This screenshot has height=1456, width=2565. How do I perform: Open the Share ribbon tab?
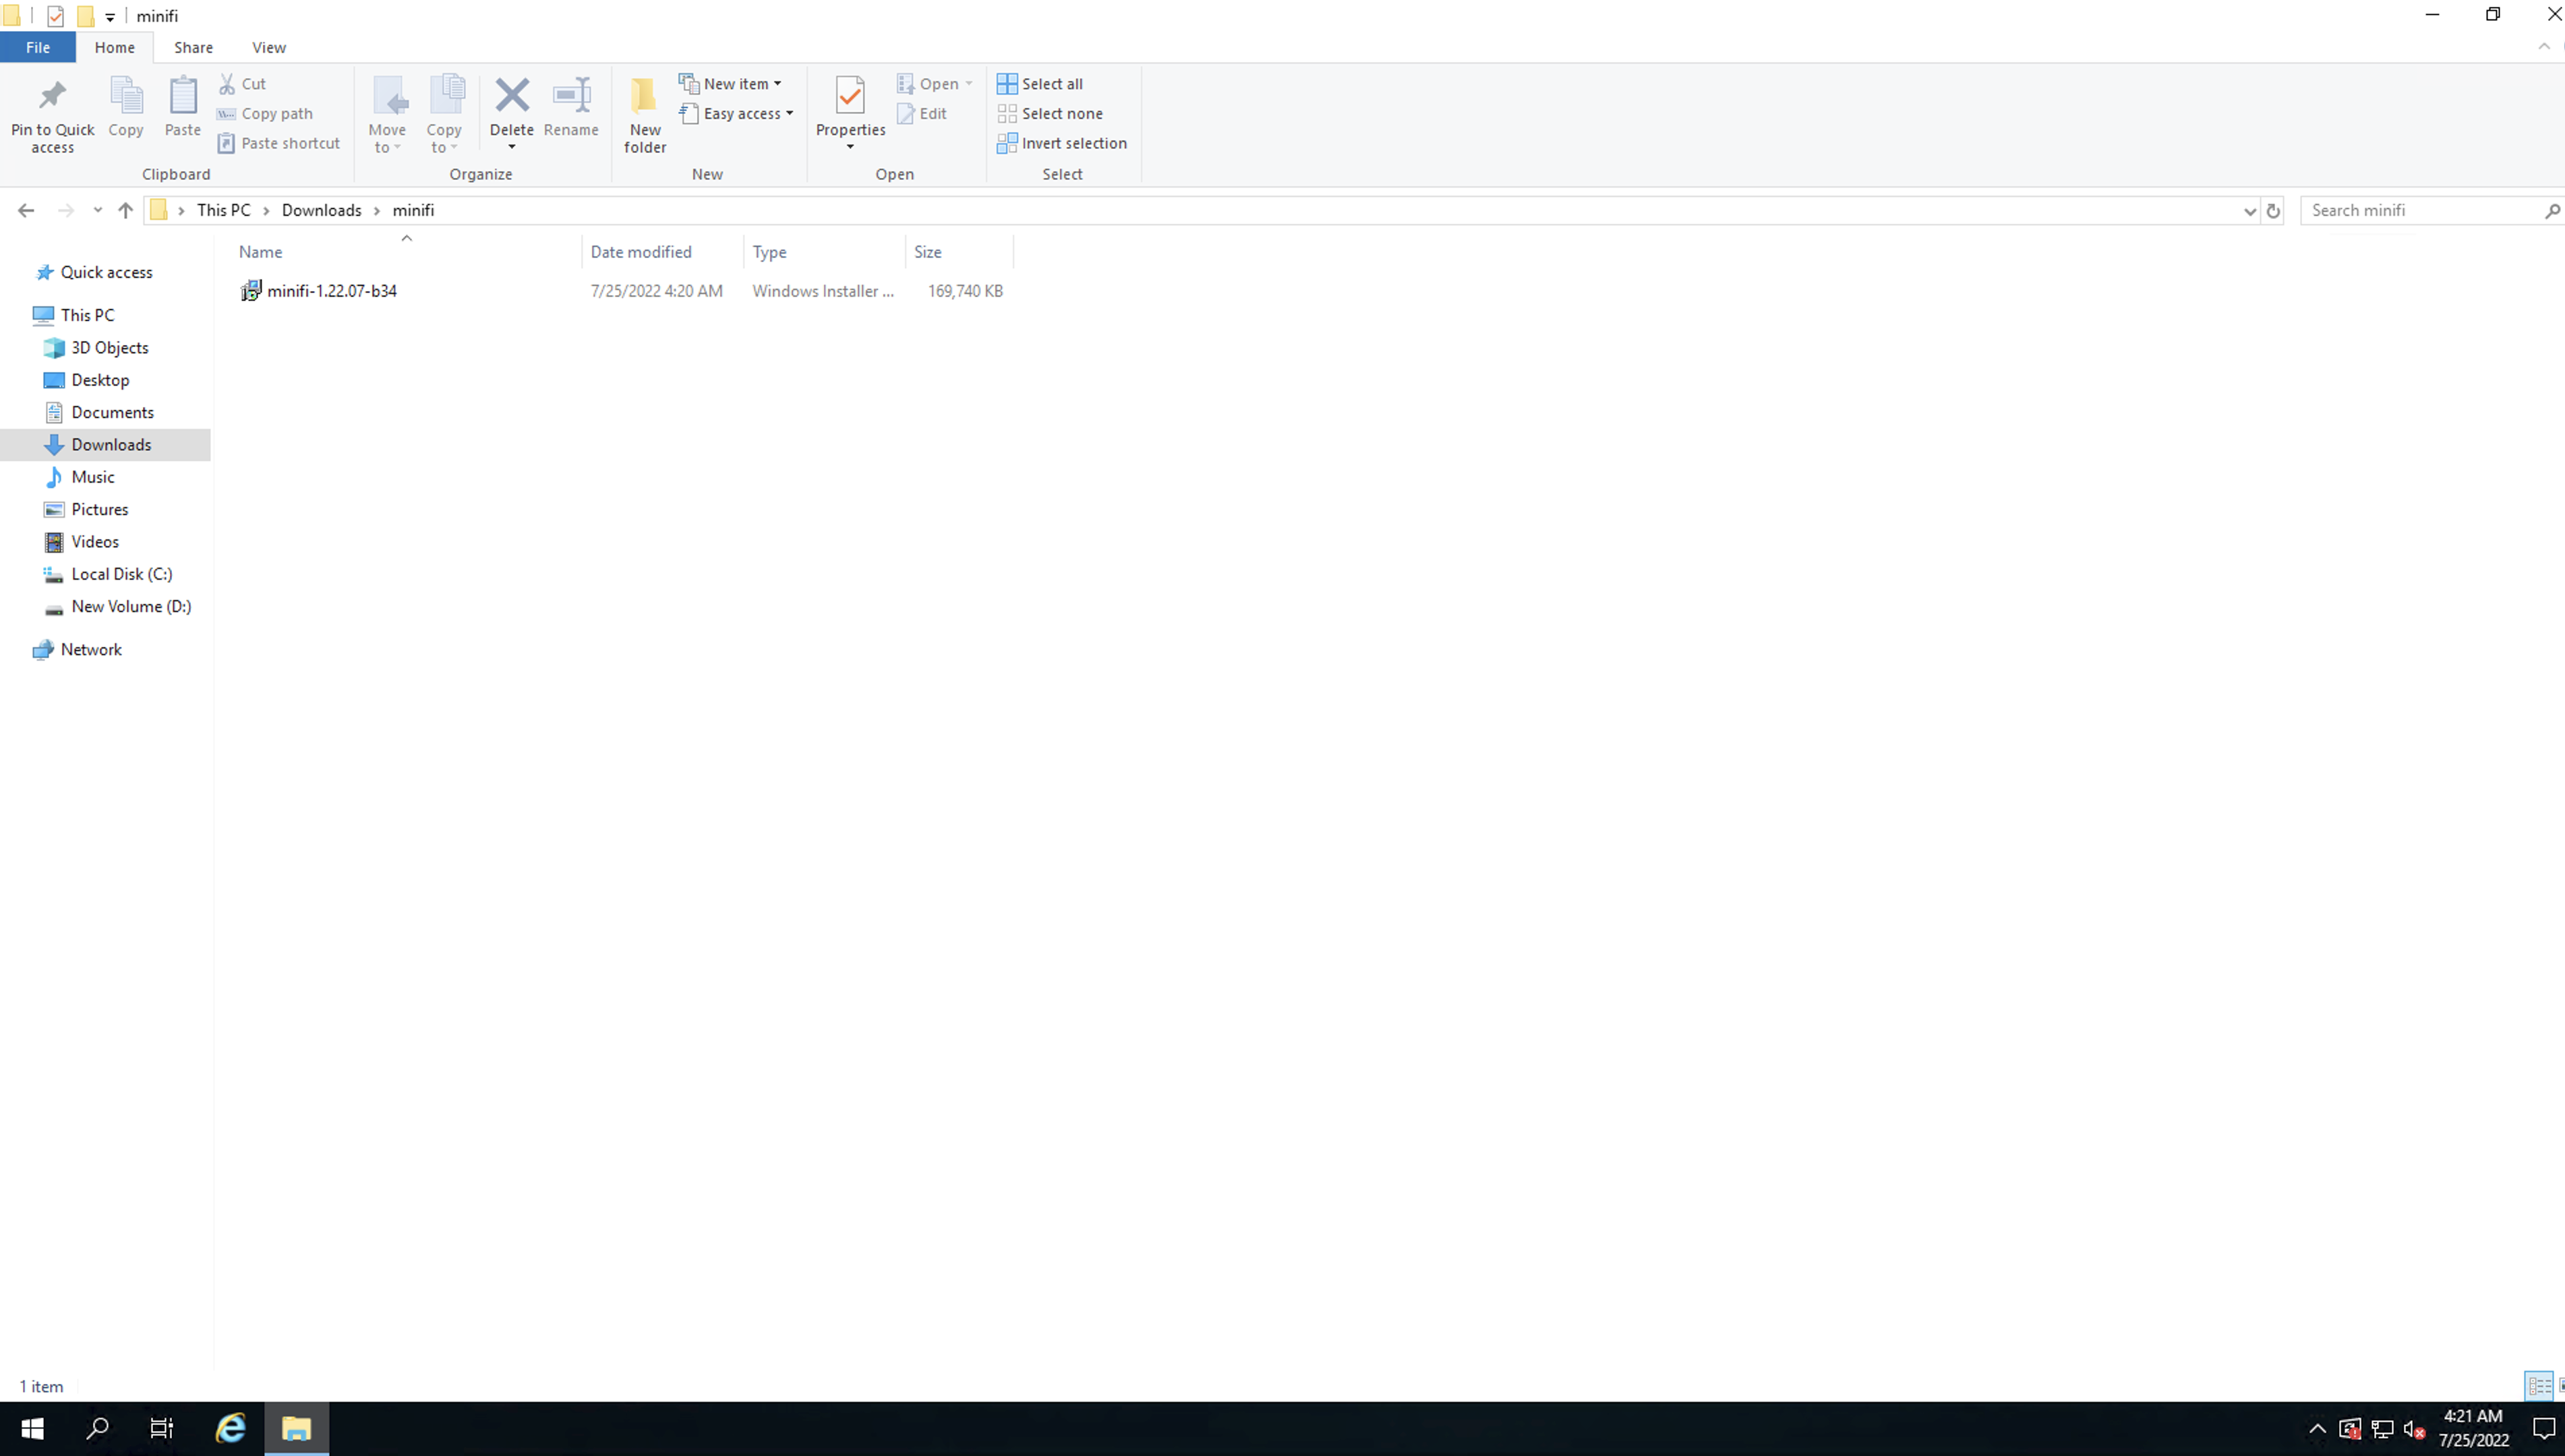click(193, 47)
